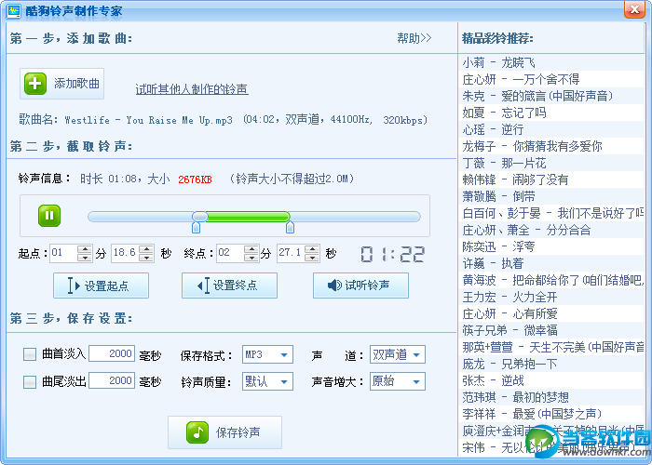Decrease end-point seconds with down arrow
This screenshot has height=465, width=652.
click(x=312, y=258)
